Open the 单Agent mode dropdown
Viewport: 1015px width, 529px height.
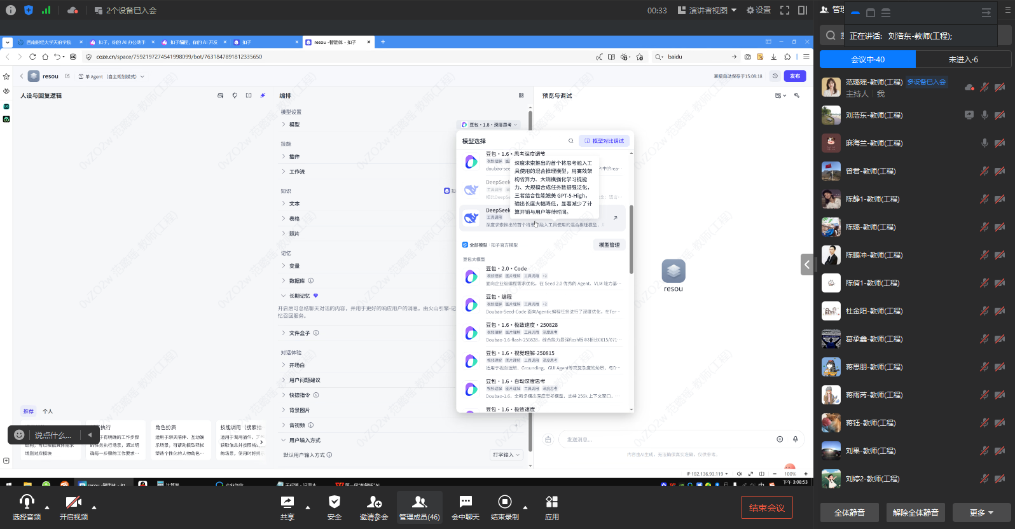111,76
